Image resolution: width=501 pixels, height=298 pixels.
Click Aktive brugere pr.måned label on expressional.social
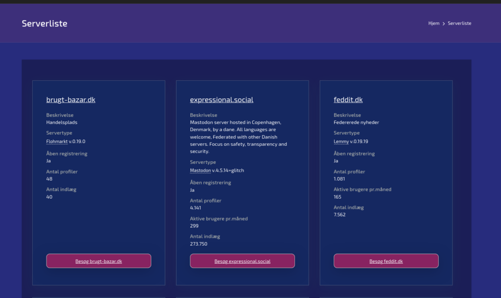tap(219, 219)
